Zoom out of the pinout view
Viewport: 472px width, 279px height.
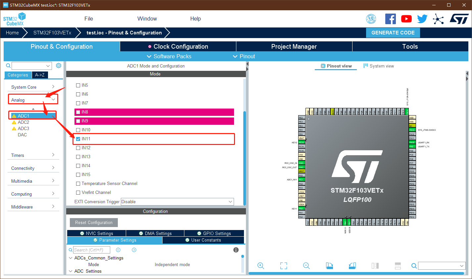[x=307, y=266]
